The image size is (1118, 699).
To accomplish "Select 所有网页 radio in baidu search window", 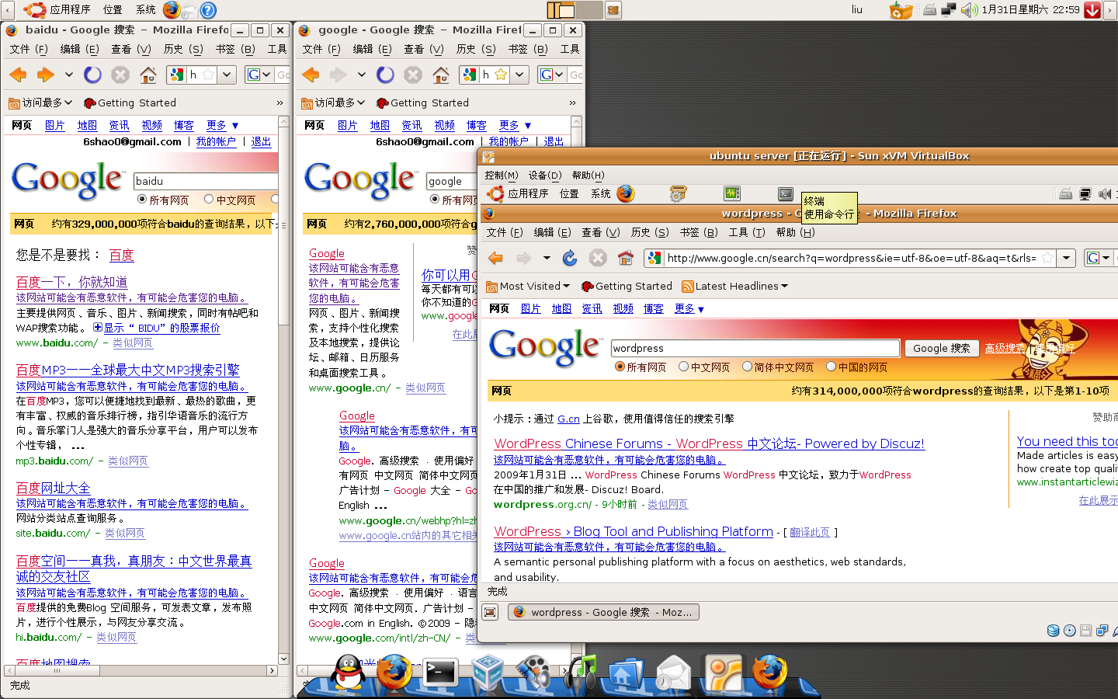I will [x=142, y=199].
